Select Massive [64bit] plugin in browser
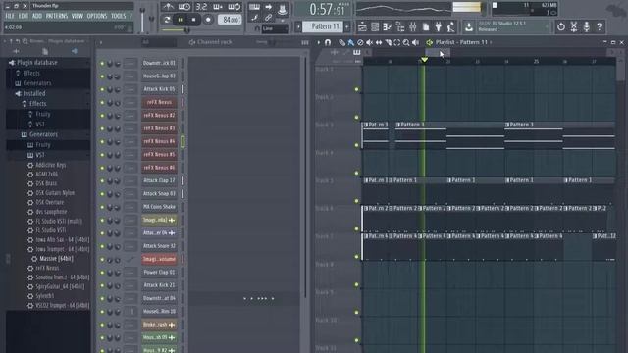This screenshot has height=353, width=628. (x=56, y=259)
